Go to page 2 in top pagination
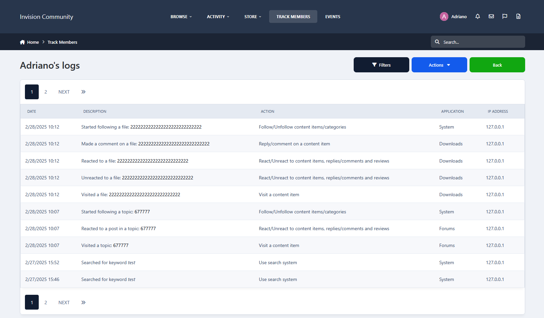The height and width of the screenshot is (318, 544). pyautogui.click(x=46, y=92)
